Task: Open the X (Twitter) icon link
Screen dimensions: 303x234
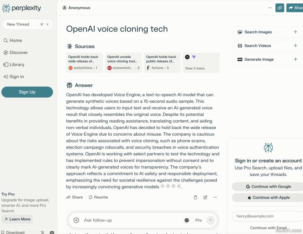Action: [x=43, y=232]
